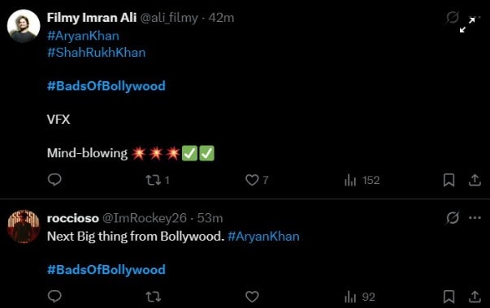View analytics showing 92 views

(x=360, y=297)
